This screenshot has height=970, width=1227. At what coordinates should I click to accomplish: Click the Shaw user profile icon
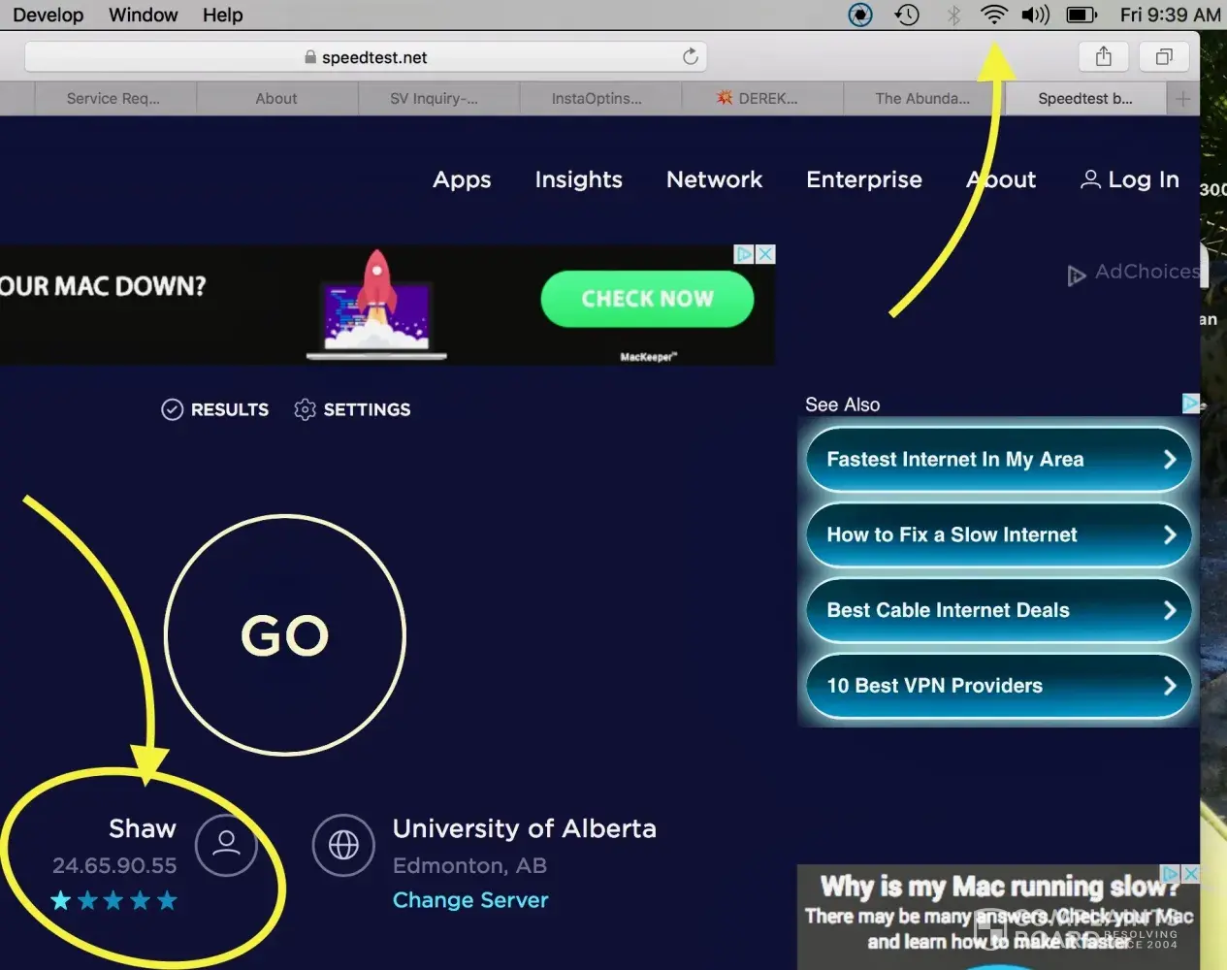pos(226,845)
